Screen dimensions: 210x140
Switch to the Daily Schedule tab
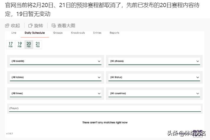pyautogui.click(x=35, y=33)
